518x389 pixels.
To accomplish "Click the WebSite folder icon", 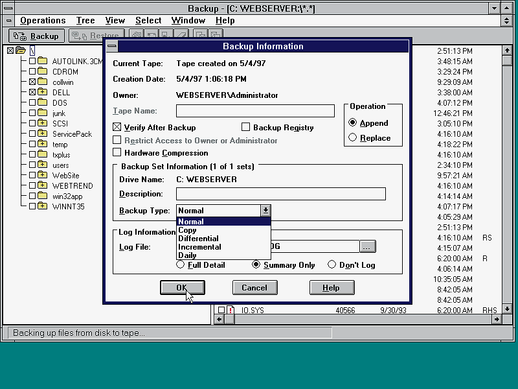I will tap(43, 176).
